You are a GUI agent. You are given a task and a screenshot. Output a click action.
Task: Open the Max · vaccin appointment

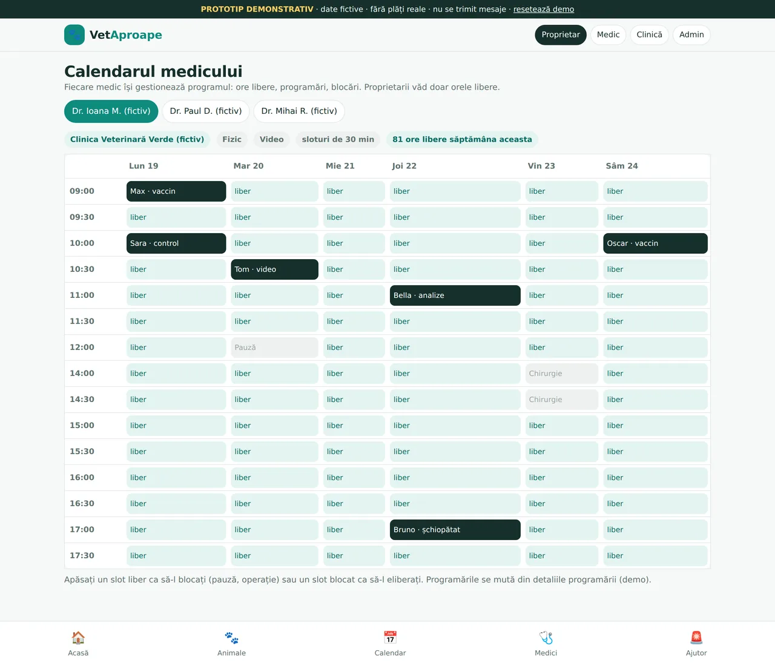point(176,191)
